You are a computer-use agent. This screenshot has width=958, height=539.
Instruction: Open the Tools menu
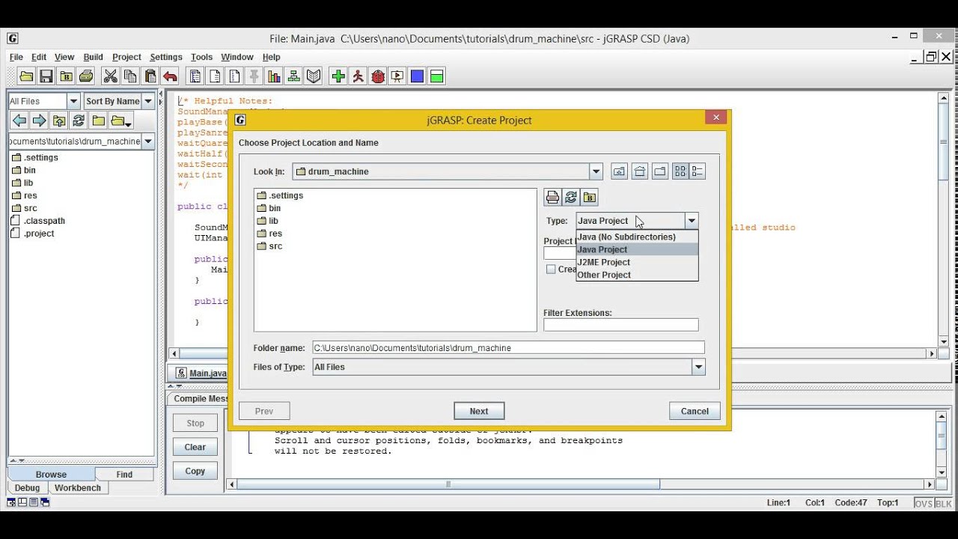click(x=201, y=57)
